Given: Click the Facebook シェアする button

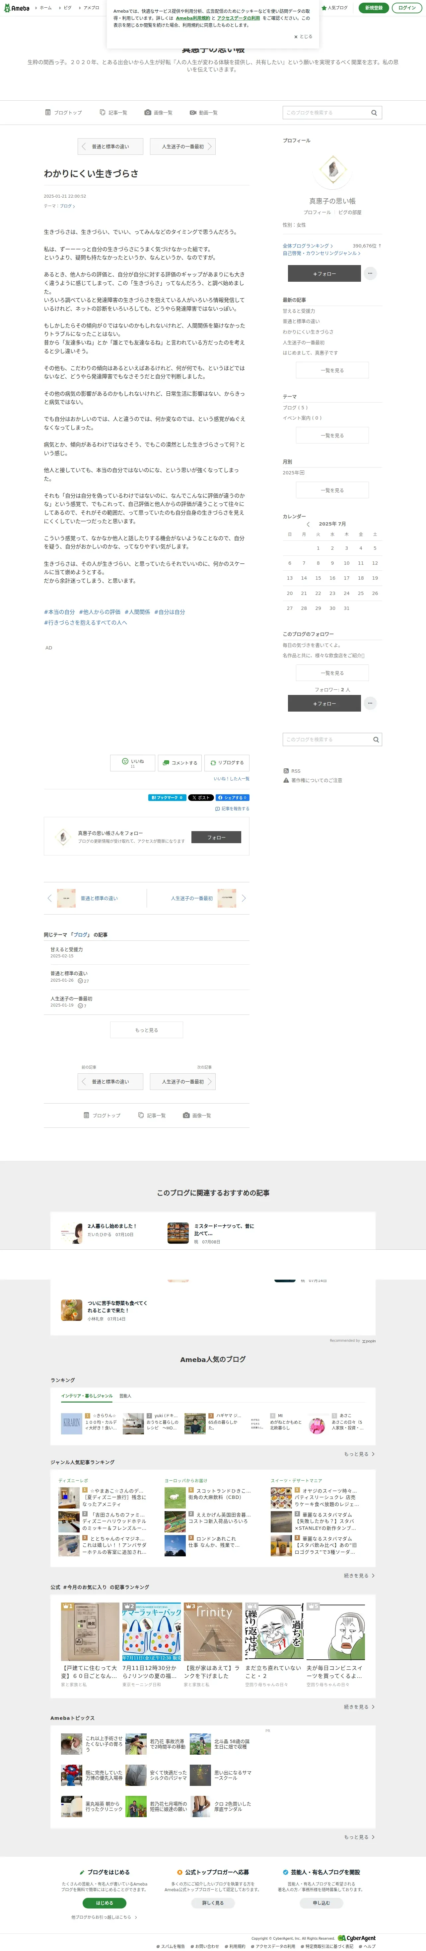Looking at the screenshot, I should click(x=232, y=798).
